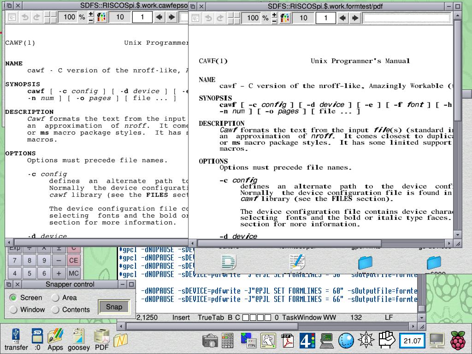
Task: Click the calculator's minus key beside 9
Action: click(59, 260)
